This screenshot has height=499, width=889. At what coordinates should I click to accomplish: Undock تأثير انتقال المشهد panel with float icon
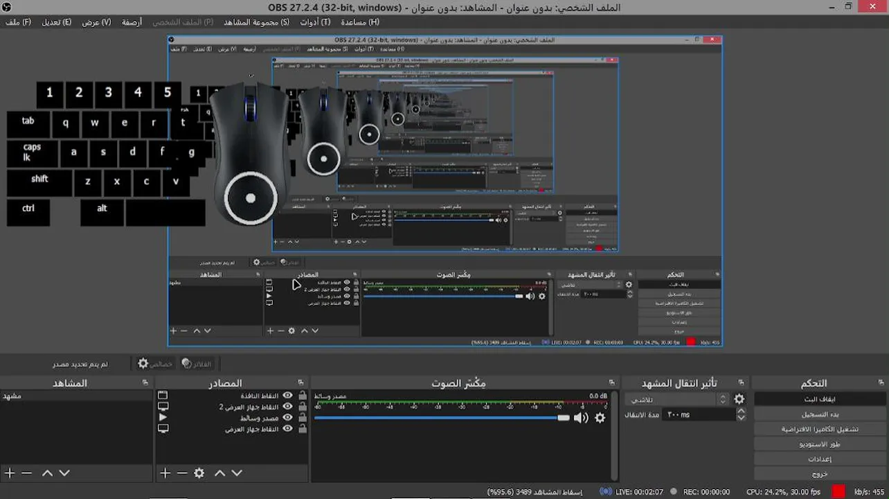(742, 383)
